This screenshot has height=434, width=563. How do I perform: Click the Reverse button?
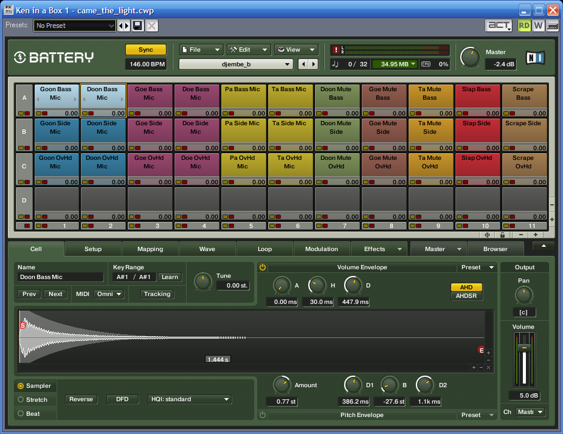81,399
